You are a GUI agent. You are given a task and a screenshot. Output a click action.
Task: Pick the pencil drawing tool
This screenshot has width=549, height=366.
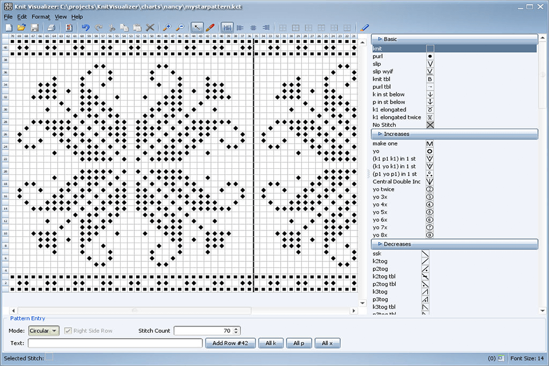click(x=210, y=27)
